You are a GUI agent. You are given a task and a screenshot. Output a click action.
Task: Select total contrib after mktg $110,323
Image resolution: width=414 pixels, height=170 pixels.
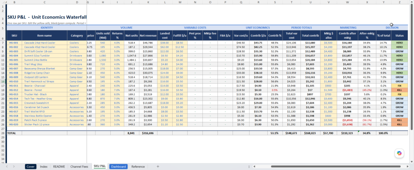tap(347, 133)
